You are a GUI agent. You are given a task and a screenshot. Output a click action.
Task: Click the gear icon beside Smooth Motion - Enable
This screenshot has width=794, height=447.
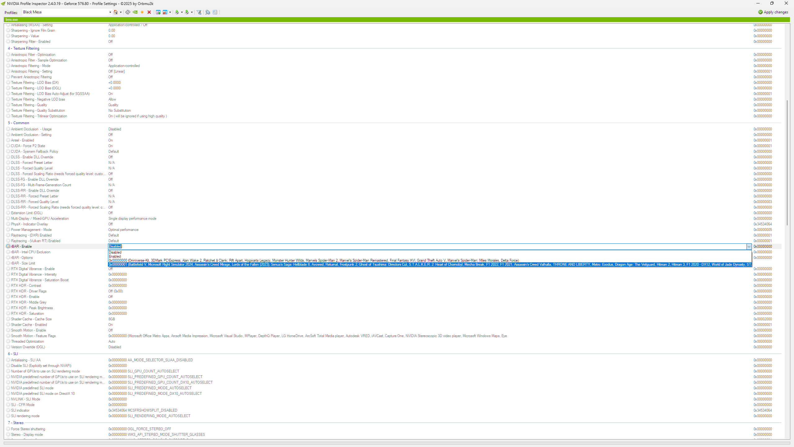(x=8, y=330)
